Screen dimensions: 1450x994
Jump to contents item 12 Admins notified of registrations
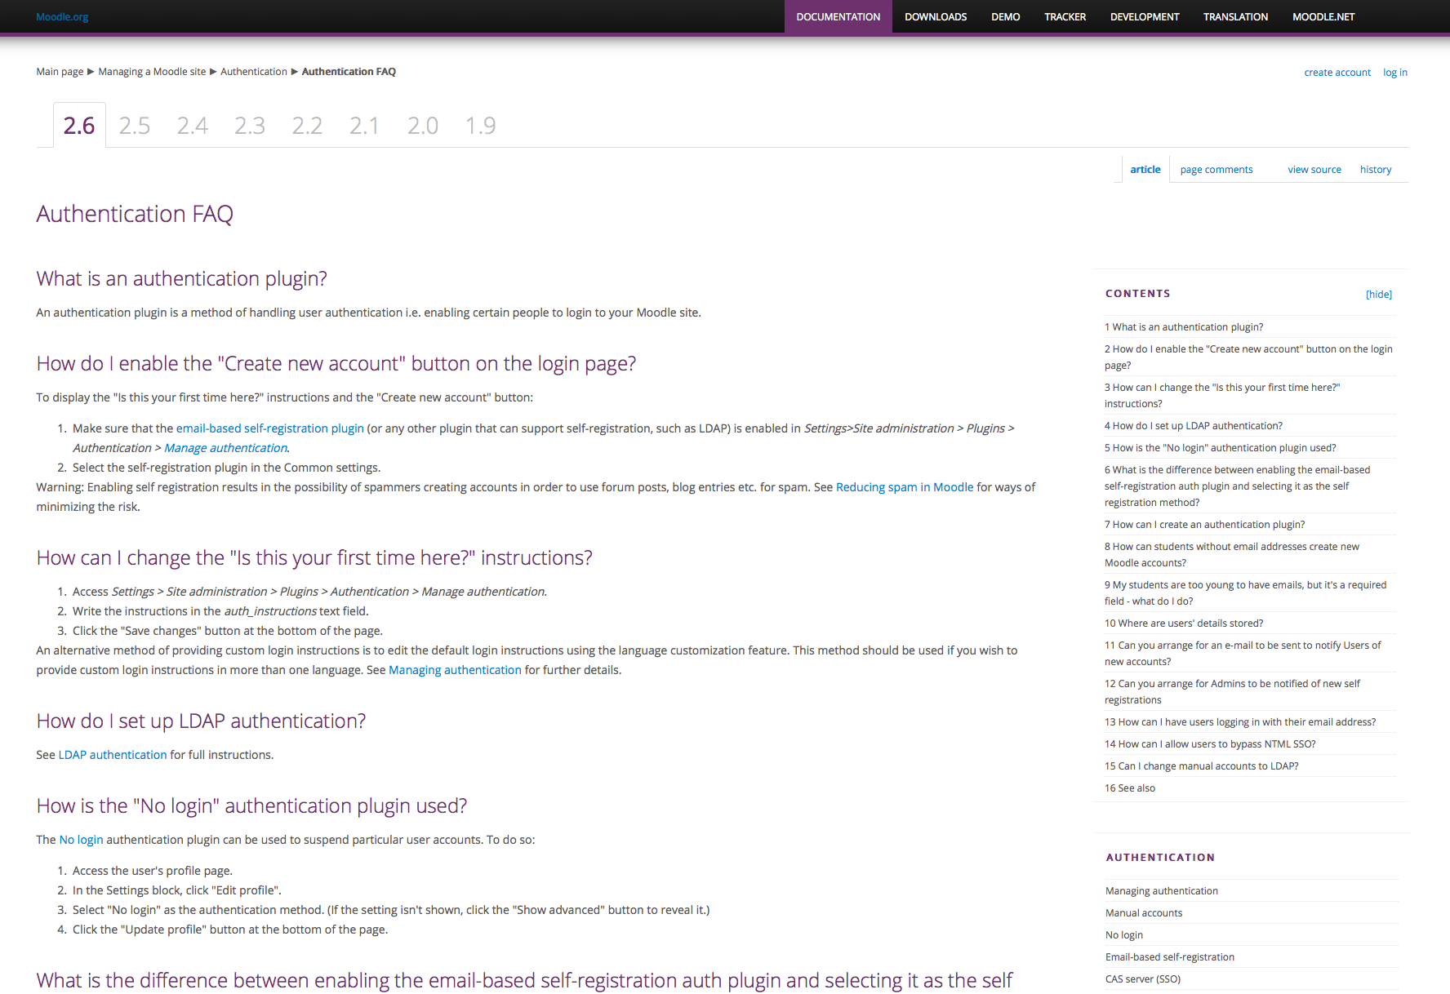click(x=1232, y=692)
